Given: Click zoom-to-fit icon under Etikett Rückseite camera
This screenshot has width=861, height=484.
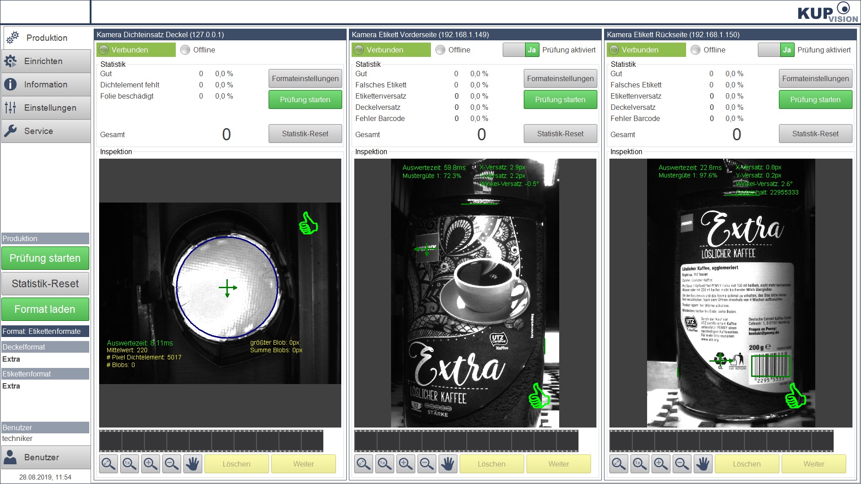Looking at the screenshot, I should point(619,464).
